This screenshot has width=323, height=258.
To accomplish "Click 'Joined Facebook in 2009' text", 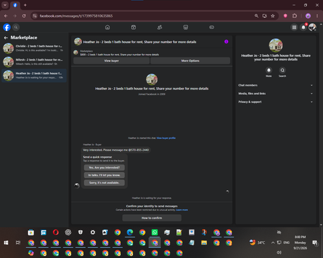I will (x=152, y=94).
